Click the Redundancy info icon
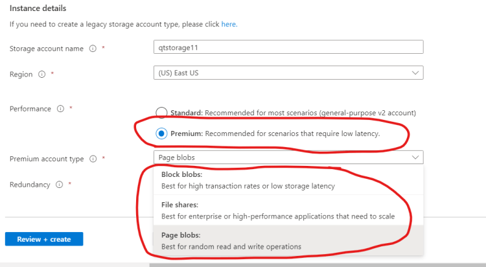 (59, 185)
